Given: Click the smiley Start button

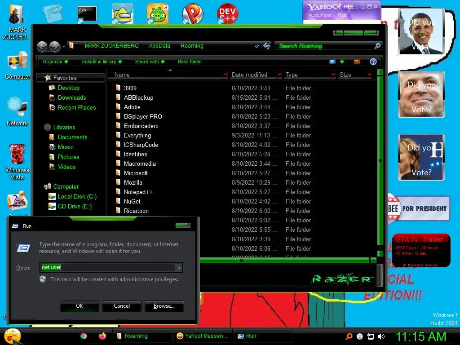Looking at the screenshot, I should pos(12,336).
